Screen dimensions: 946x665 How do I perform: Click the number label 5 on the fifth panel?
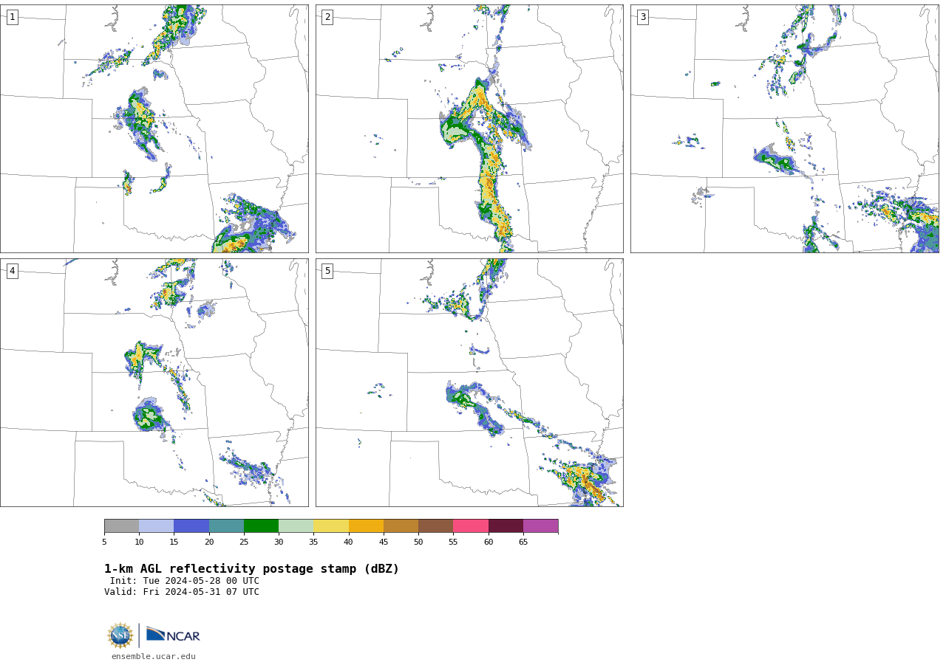327,271
